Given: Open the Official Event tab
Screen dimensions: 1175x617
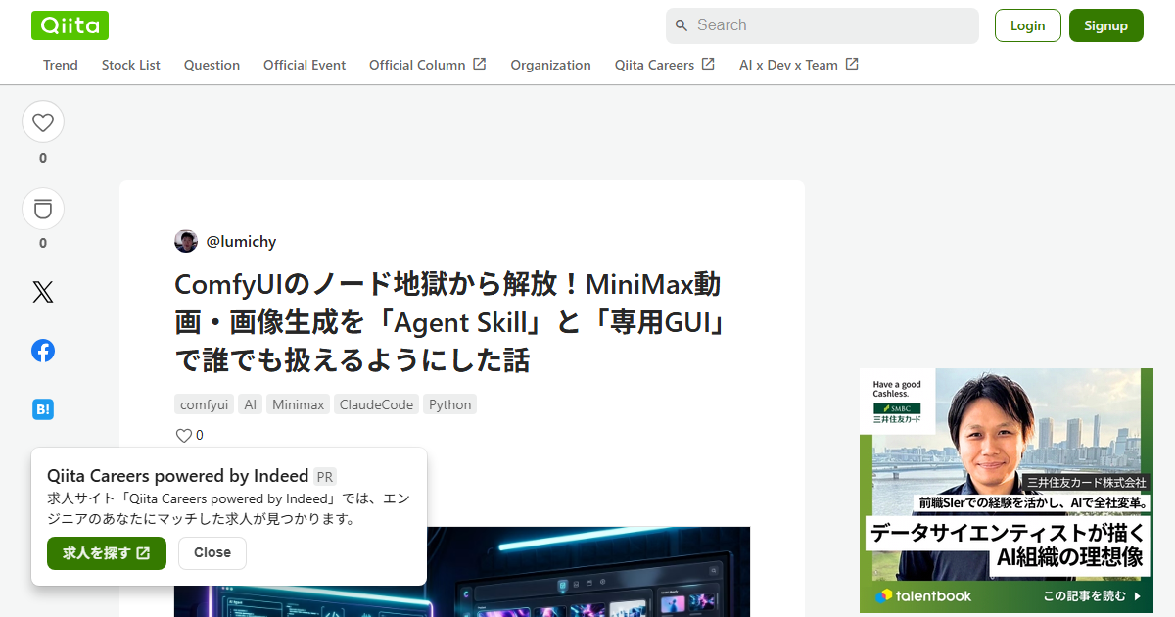Looking at the screenshot, I should point(305,65).
